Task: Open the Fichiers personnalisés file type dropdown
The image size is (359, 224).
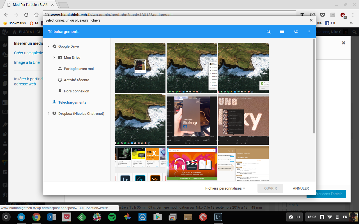Action: pyautogui.click(x=225, y=188)
